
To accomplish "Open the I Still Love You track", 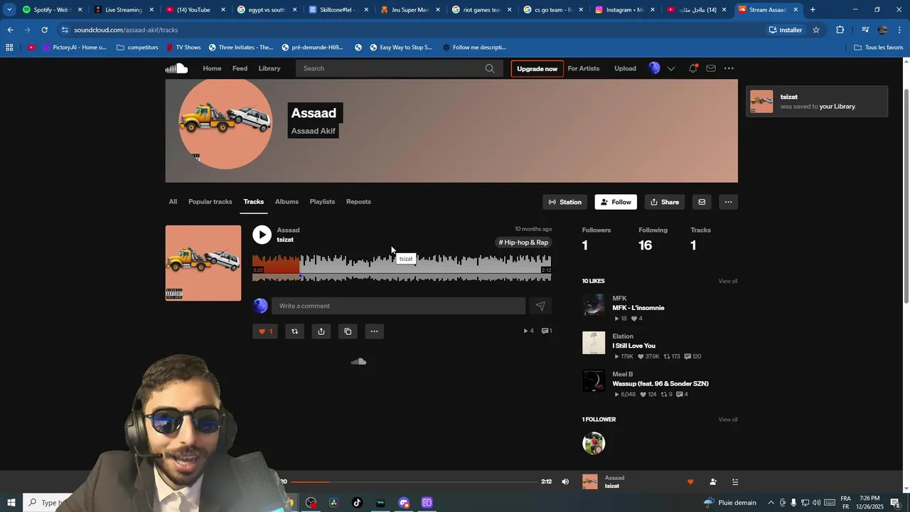I will 633,346.
